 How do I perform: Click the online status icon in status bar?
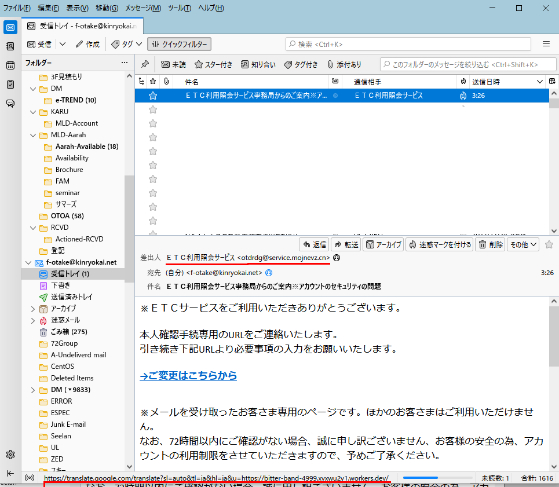[x=30, y=478]
